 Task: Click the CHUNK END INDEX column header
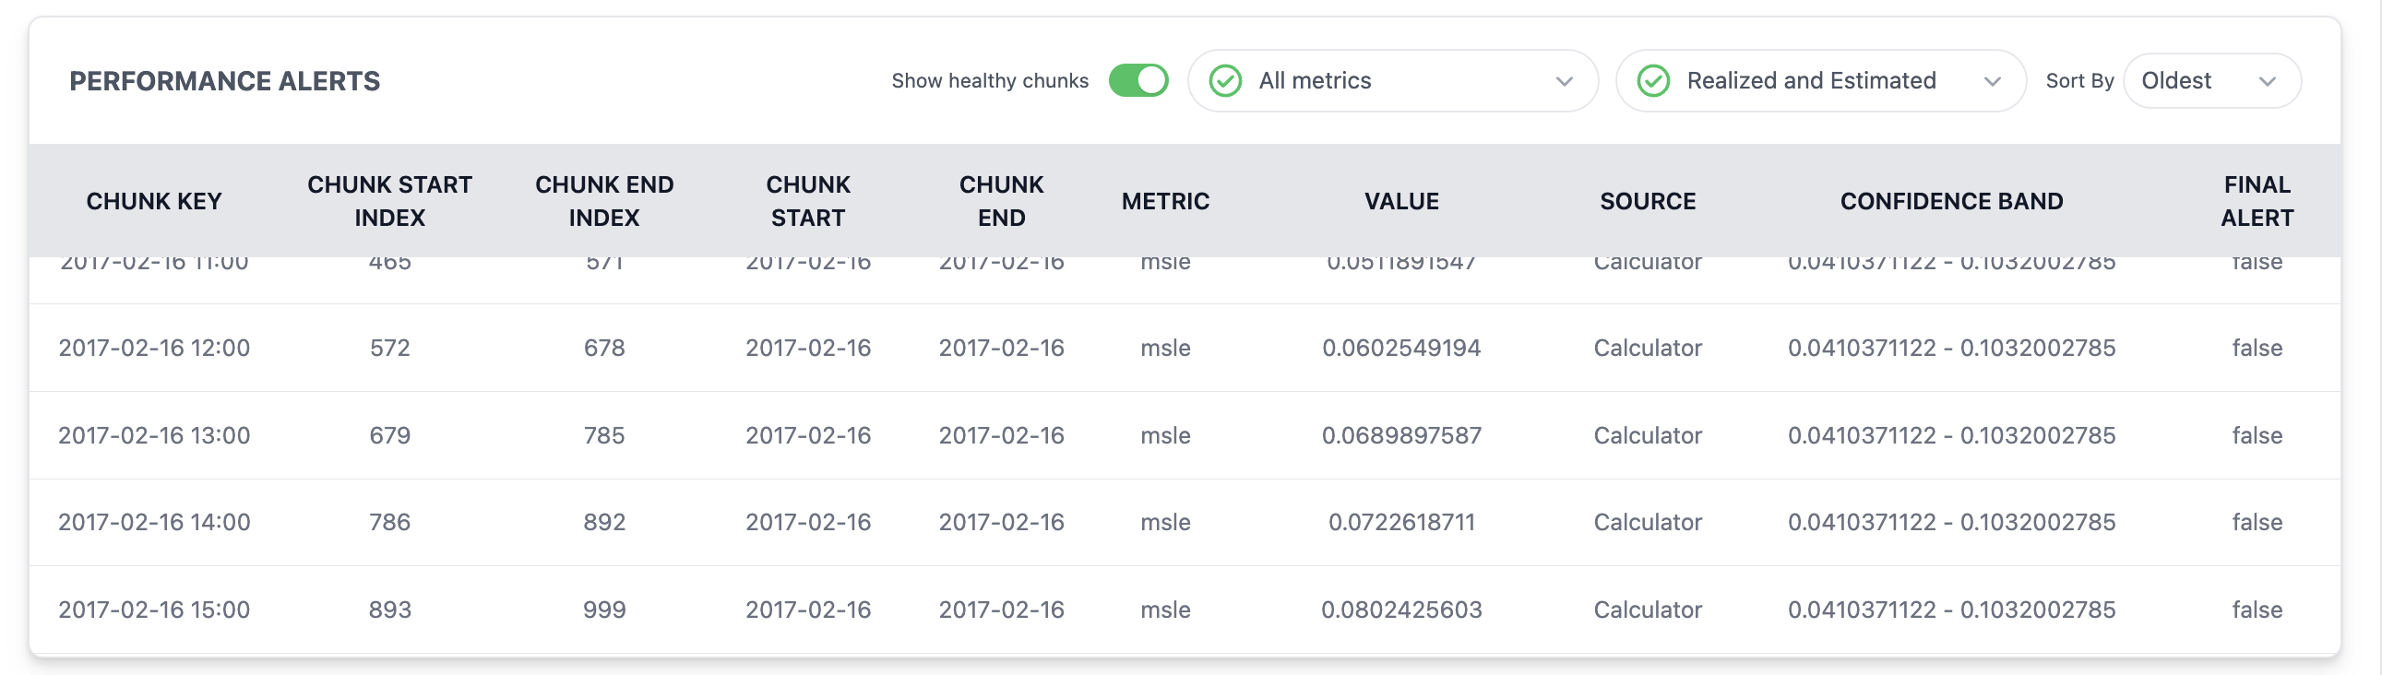(604, 201)
